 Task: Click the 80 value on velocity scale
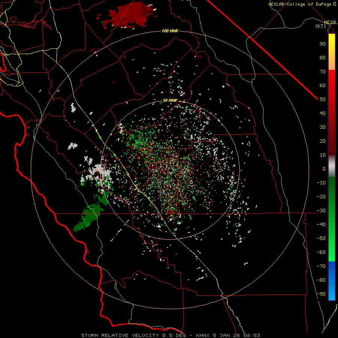point(323,58)
